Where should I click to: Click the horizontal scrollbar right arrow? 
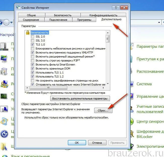coord(103,88)
